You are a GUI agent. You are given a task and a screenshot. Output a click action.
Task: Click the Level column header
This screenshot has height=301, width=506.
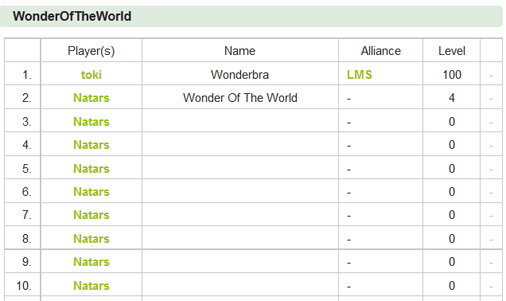(452, 51)
